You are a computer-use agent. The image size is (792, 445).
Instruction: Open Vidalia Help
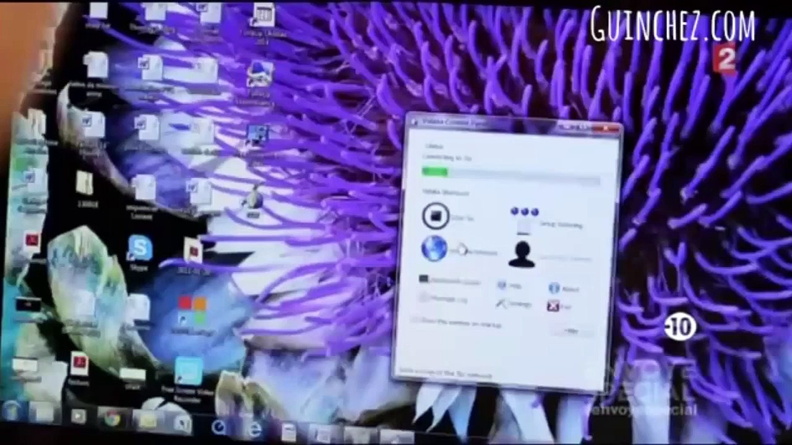[x=509, y=286]
